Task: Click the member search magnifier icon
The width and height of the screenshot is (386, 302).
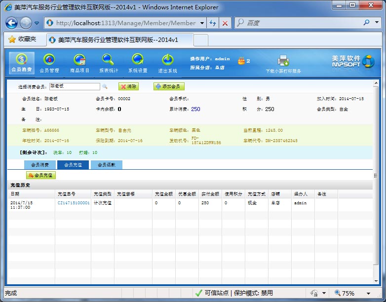Action: [x=105, y=86]
